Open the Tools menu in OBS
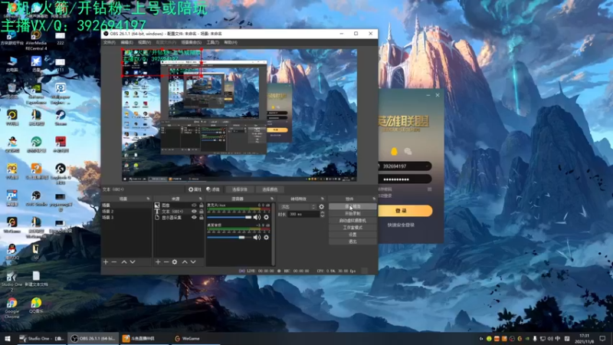 (213, 42)
